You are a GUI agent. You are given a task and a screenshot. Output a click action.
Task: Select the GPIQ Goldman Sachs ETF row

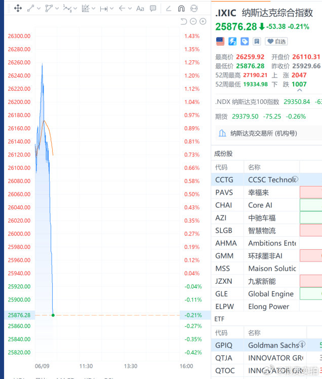pyautogui.click(x=266, y=345)
